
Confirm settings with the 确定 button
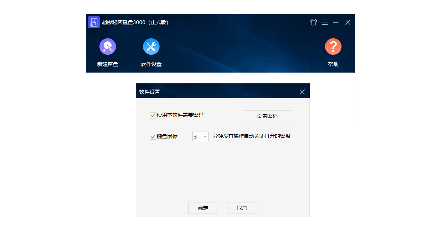point(203,208)
